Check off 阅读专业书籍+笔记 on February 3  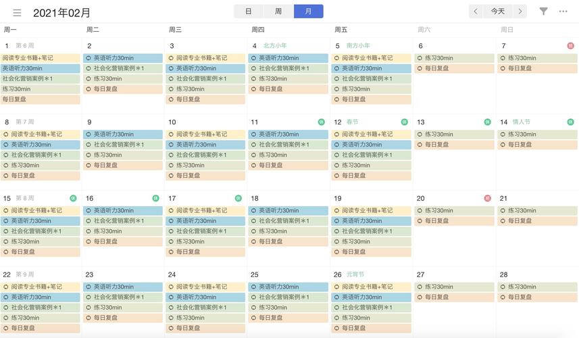171,58
